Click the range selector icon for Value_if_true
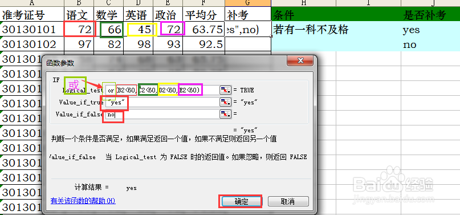The height and width of the screenshot is (215, 460). [225, 102]
